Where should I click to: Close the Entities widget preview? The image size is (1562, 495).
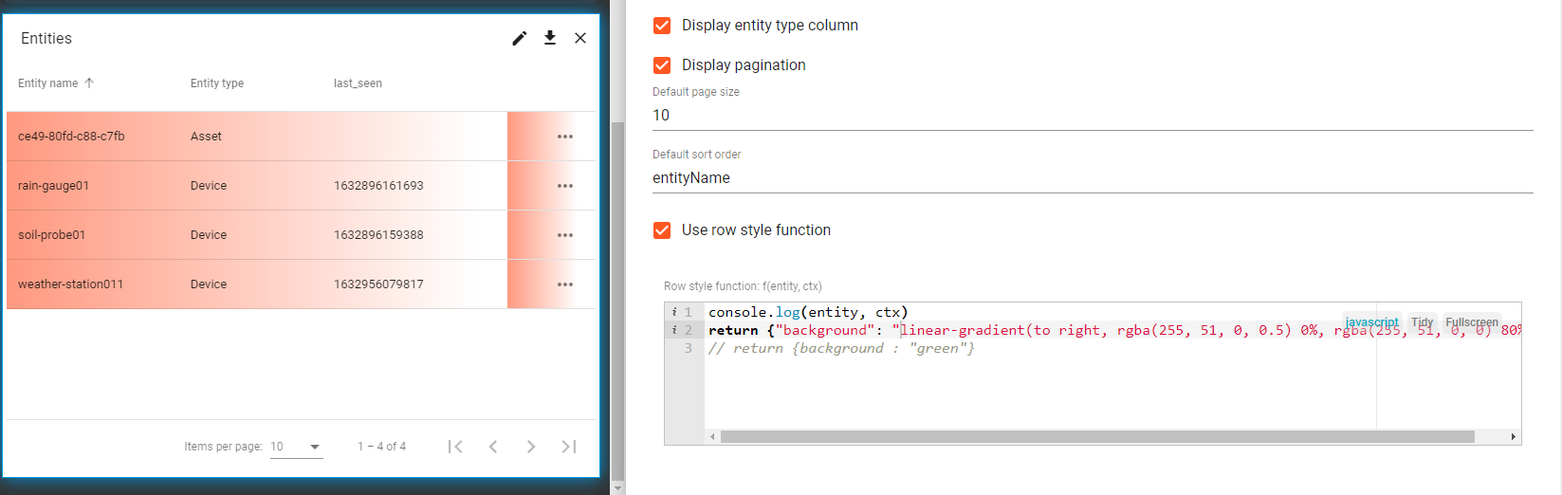[x=580, y=38]
